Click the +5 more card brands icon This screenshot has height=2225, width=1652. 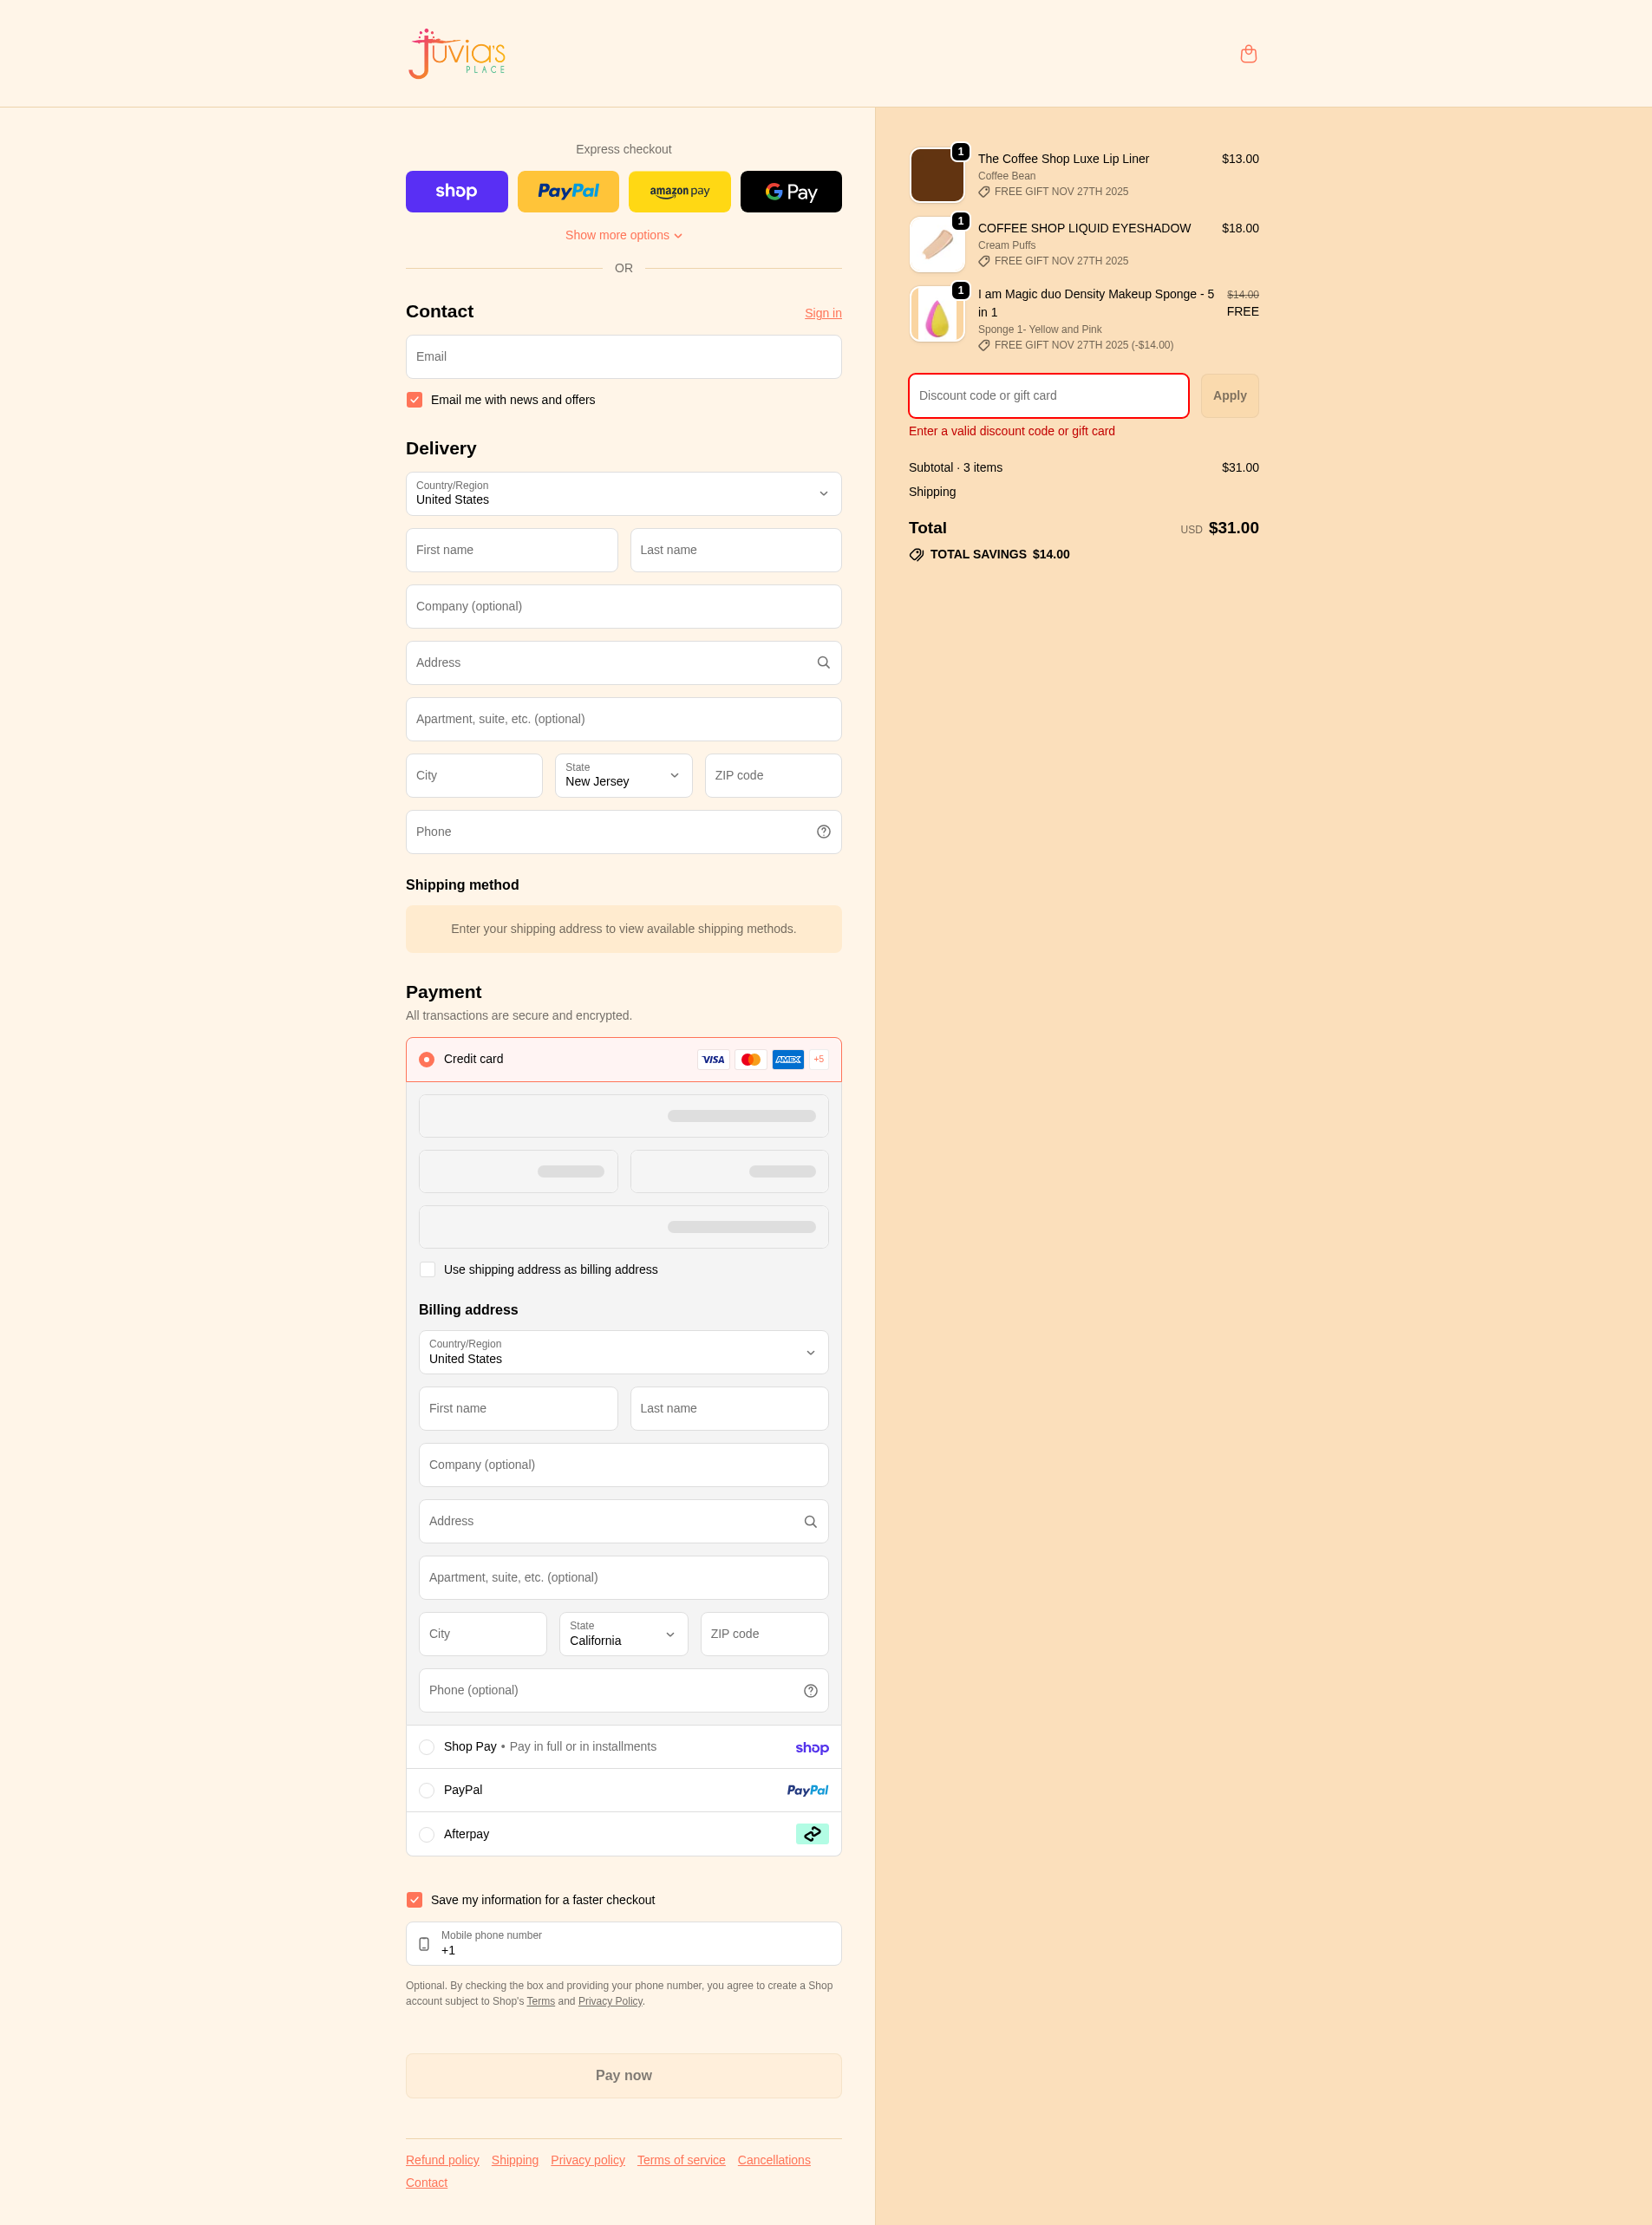pos(818,1059)
